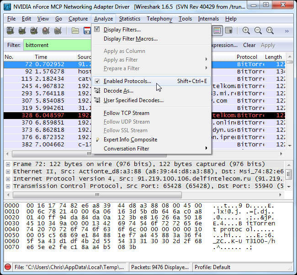
Task: Click hex dump line 0030
Action: point(140,223)
